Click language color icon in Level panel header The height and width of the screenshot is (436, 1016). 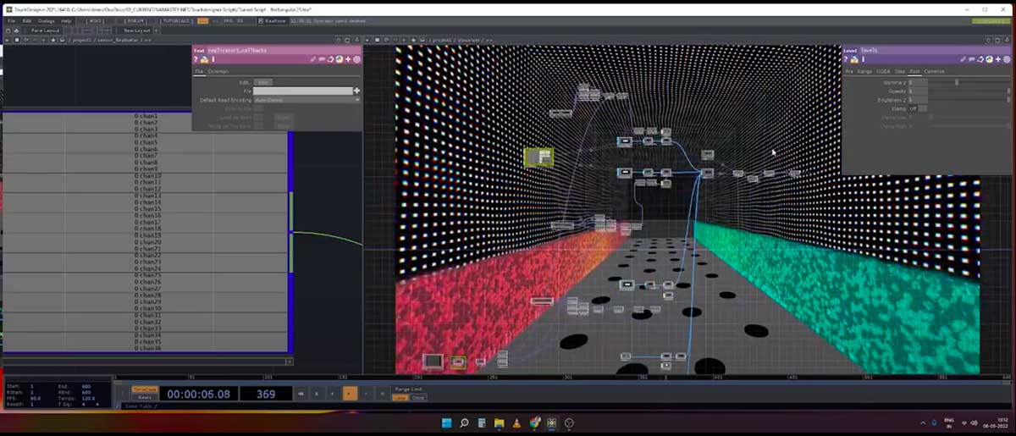click(990, 59)
